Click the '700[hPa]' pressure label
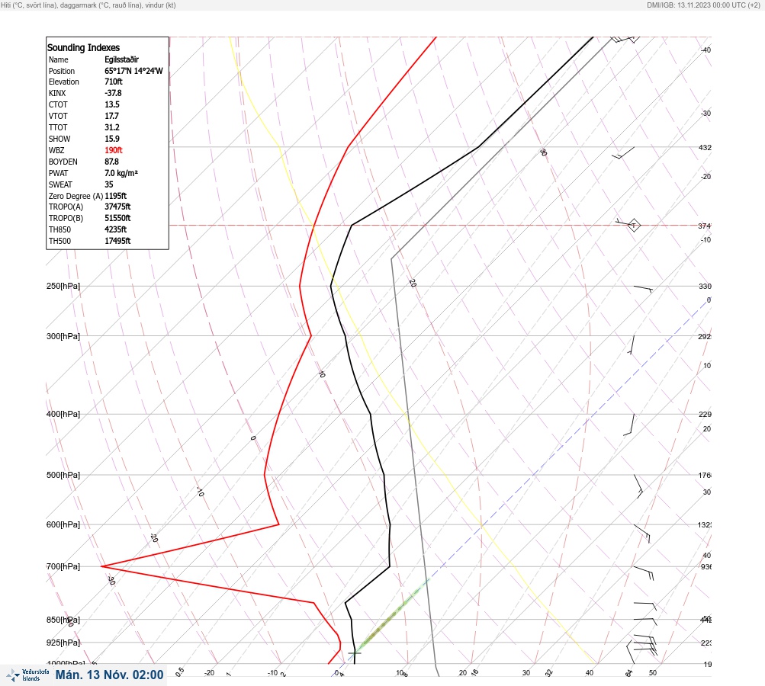 [63, 567]
